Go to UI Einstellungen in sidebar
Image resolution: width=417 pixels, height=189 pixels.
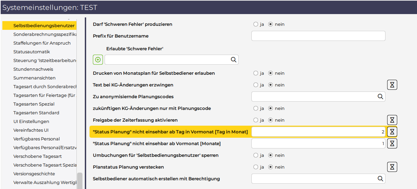click(31, 121)
